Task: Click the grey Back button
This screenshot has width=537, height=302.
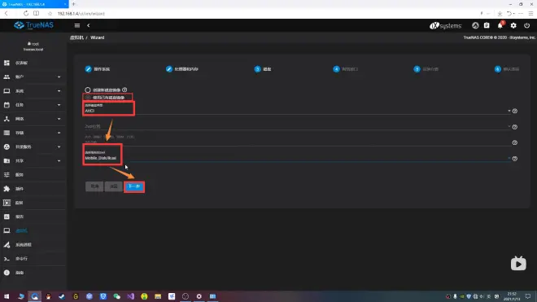Action: pos(114,186)
